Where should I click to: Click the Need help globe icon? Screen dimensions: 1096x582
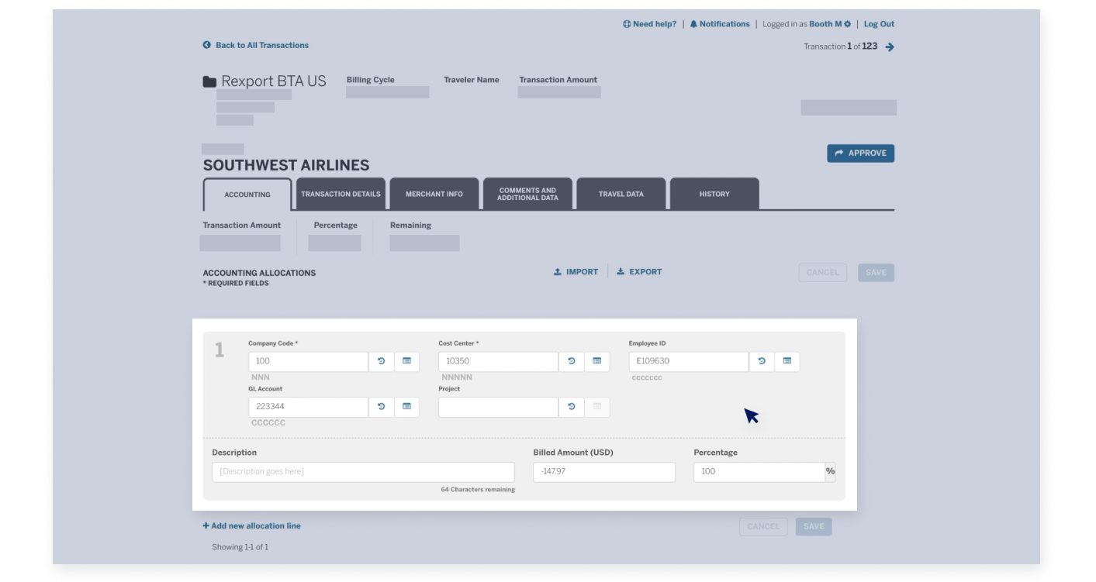(626, 24)
